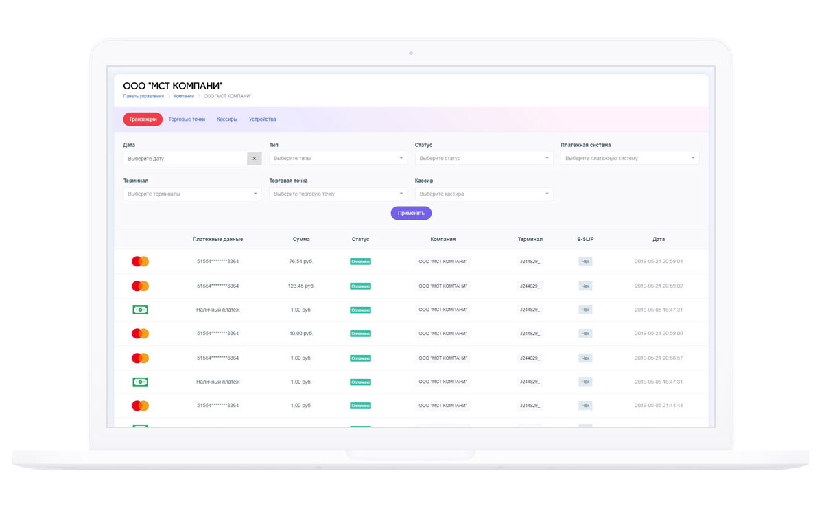The height and width of the screenshot is (519, 826).
Task: Open the Панель управления breadcrumb link
Action: pyautogui.click(x=143, y=97)
